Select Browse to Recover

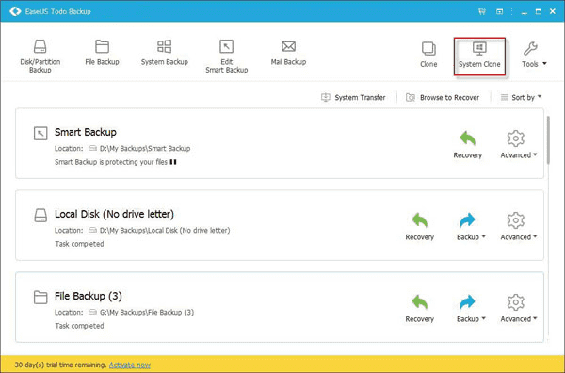pos(443,97)
